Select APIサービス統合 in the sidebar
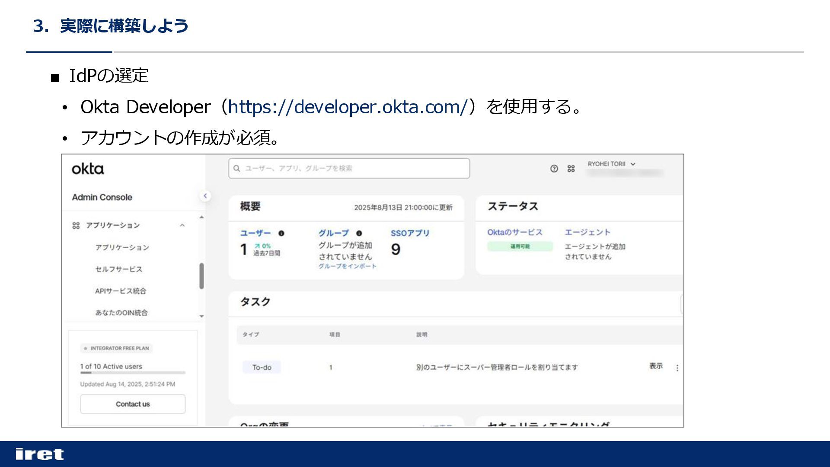The height and width of the screenshot is (467, 830). point(121,291)
